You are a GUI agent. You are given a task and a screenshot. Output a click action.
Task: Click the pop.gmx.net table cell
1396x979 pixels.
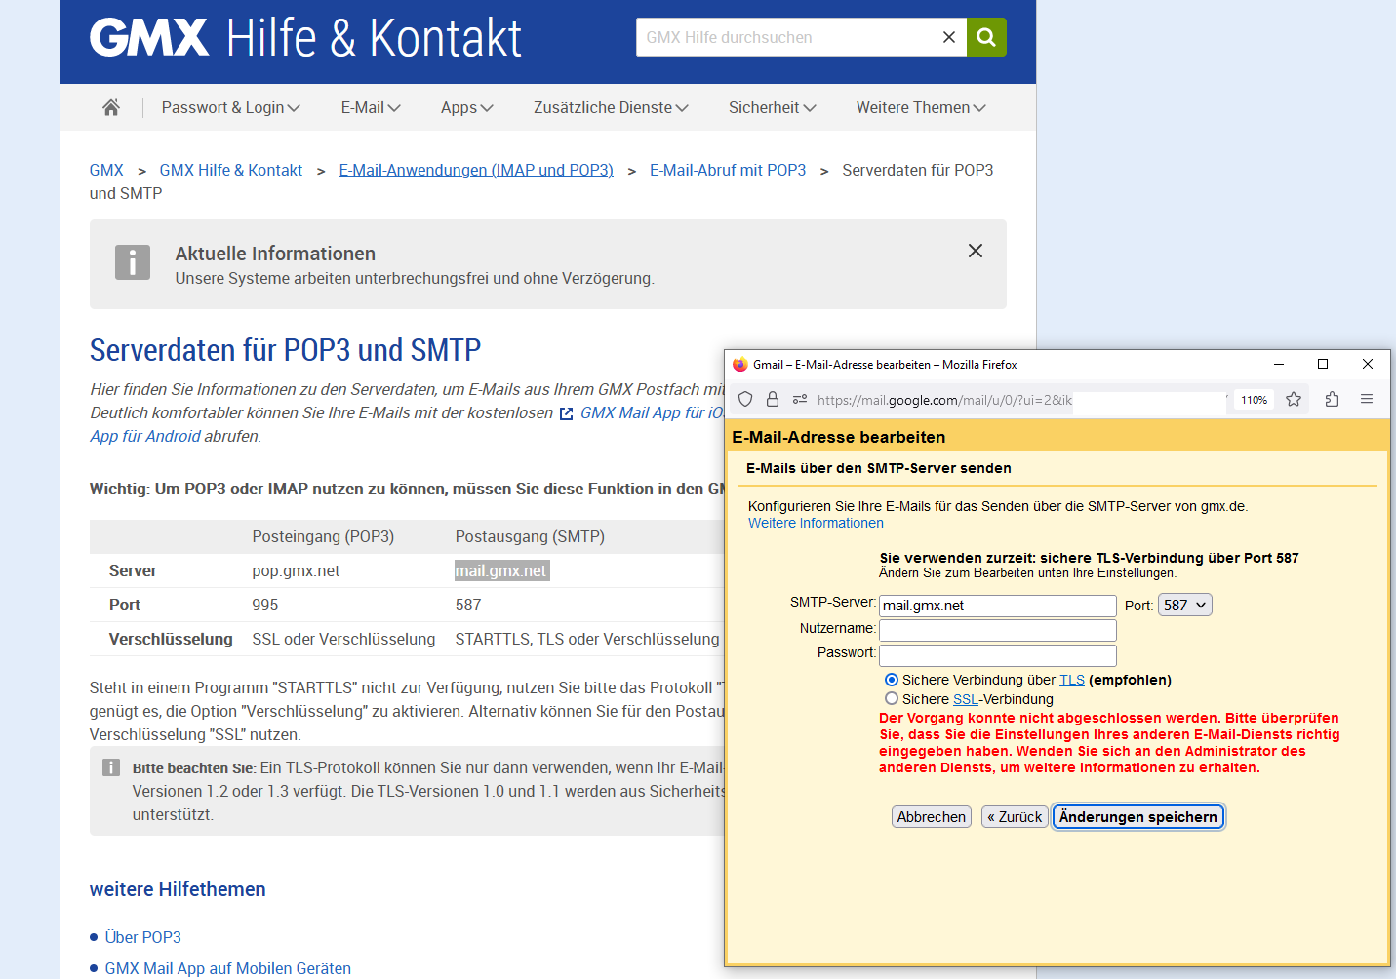[296, 570]
